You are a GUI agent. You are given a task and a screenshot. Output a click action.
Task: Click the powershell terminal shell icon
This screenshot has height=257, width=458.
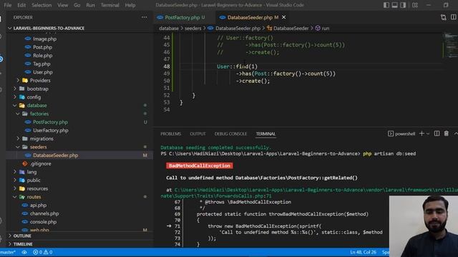pos(391,133)
